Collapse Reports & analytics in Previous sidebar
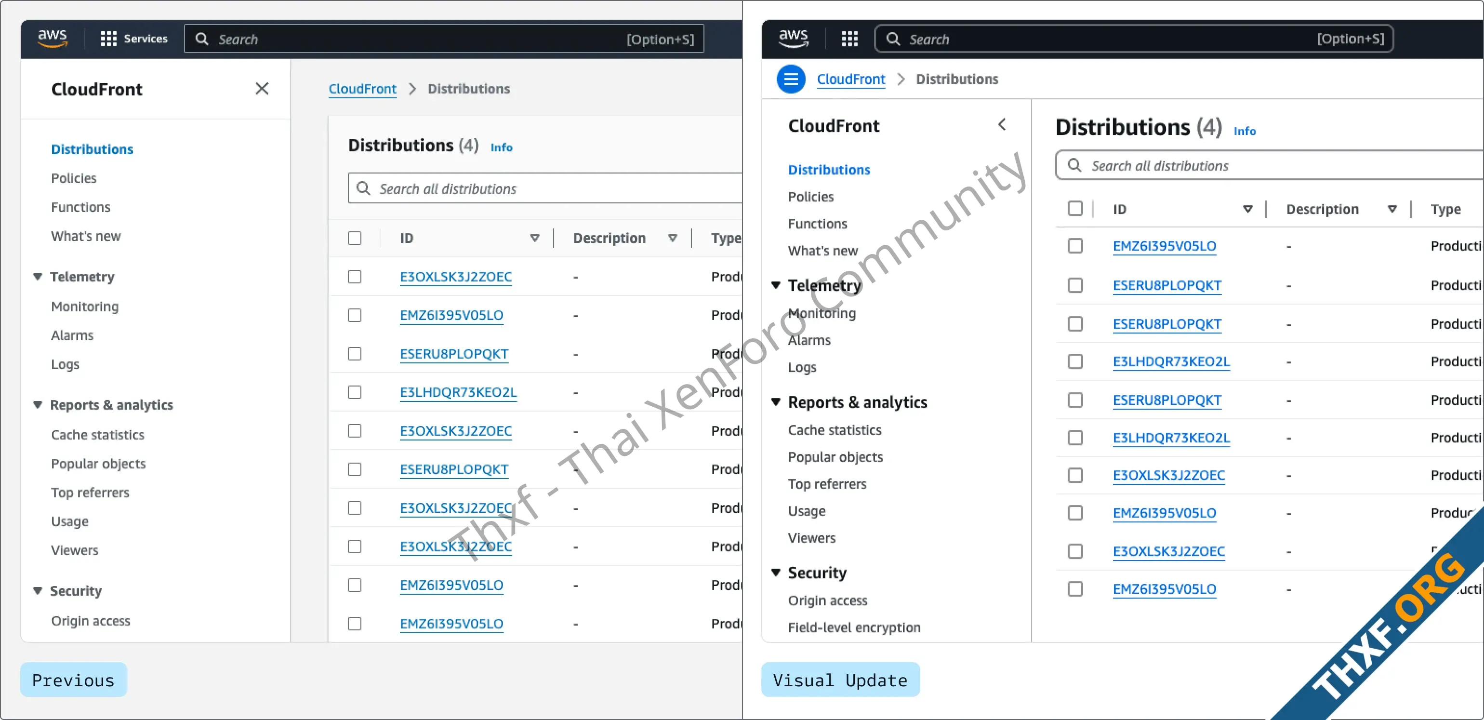The height and width of the screenshot is (720, 1484). pos(38,405)
